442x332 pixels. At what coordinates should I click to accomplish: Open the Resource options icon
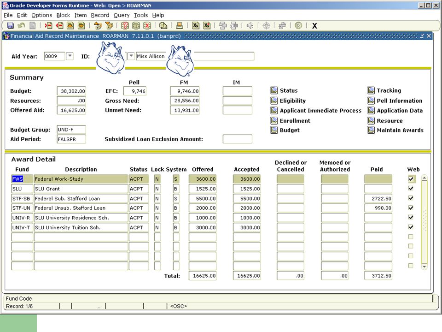(371, 120)
